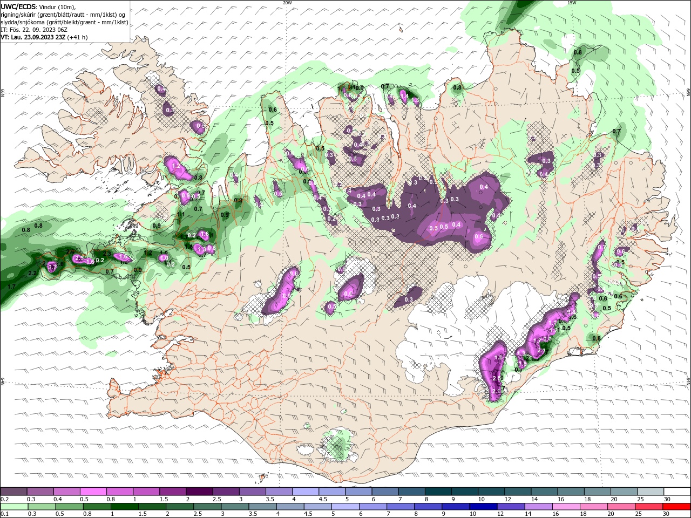Click the 2.7 precipitation value in the western rain band
The width and height of the screenshot is (691, 518).
click(52, 267)
